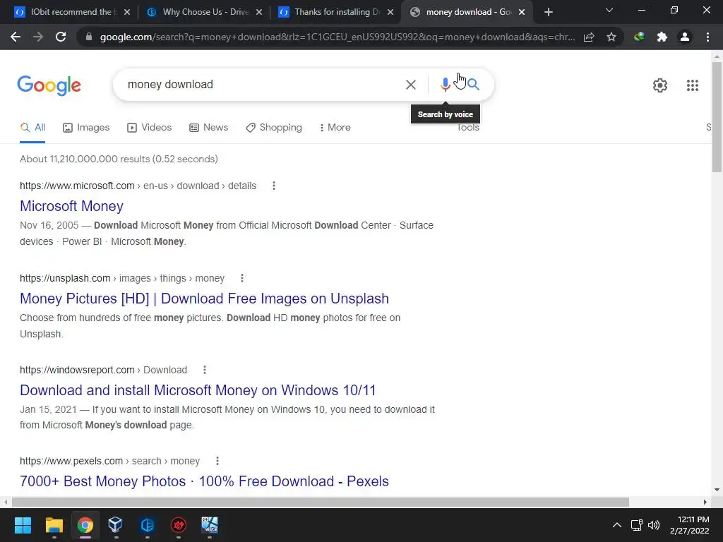Go back with the browser back arrow
Image resolution: width=723 pixels, height=542 pixels.
(16, 37)
